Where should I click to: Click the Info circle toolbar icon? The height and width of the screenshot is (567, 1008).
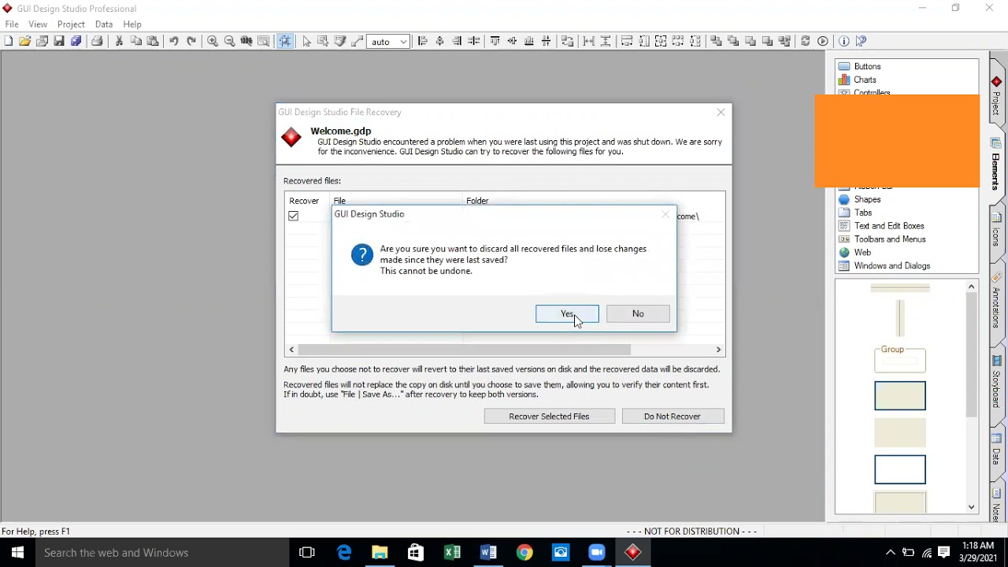click(844, 41)
